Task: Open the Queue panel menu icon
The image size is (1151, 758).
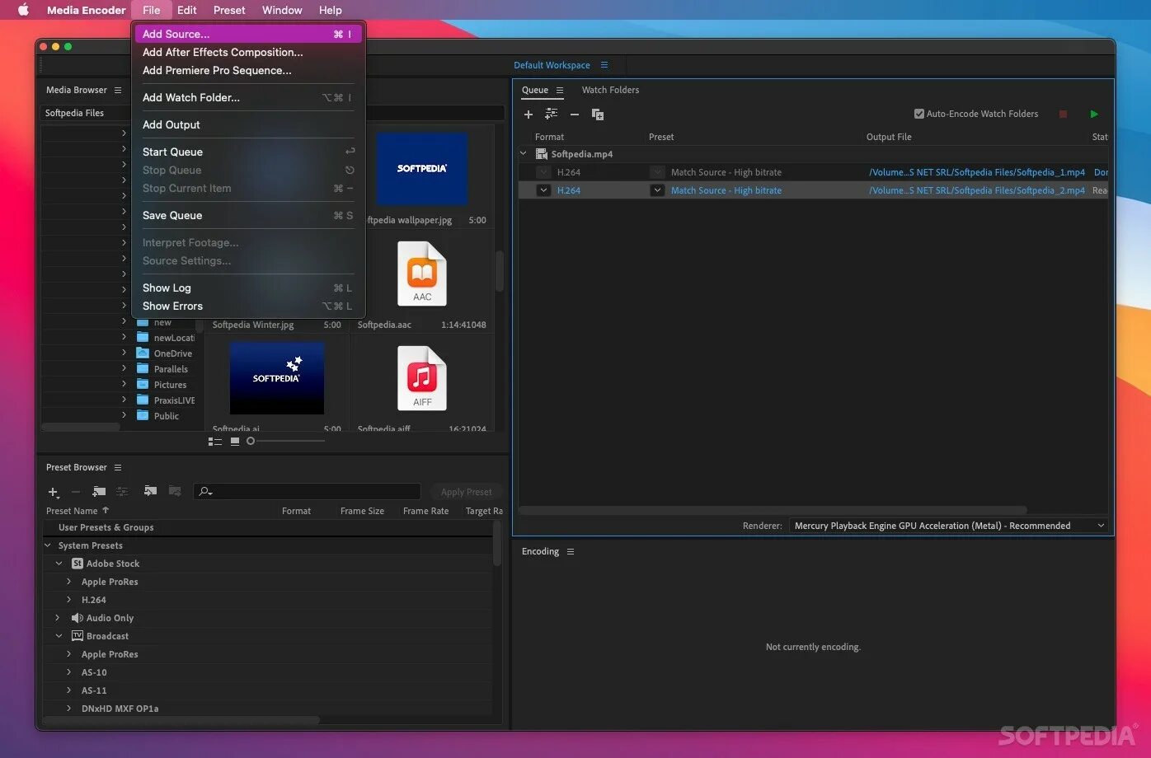Action: (x=560, y=91)
